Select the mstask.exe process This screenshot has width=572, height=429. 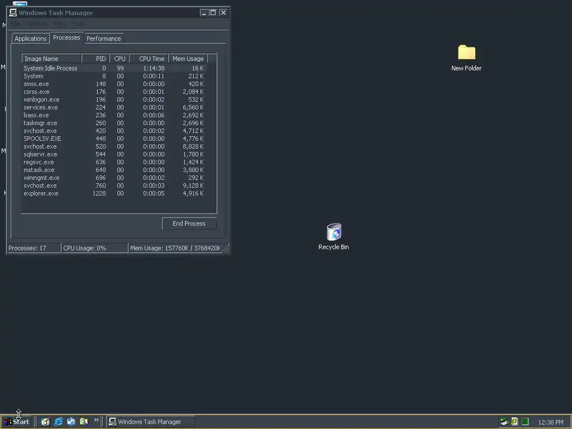point(114,170)
